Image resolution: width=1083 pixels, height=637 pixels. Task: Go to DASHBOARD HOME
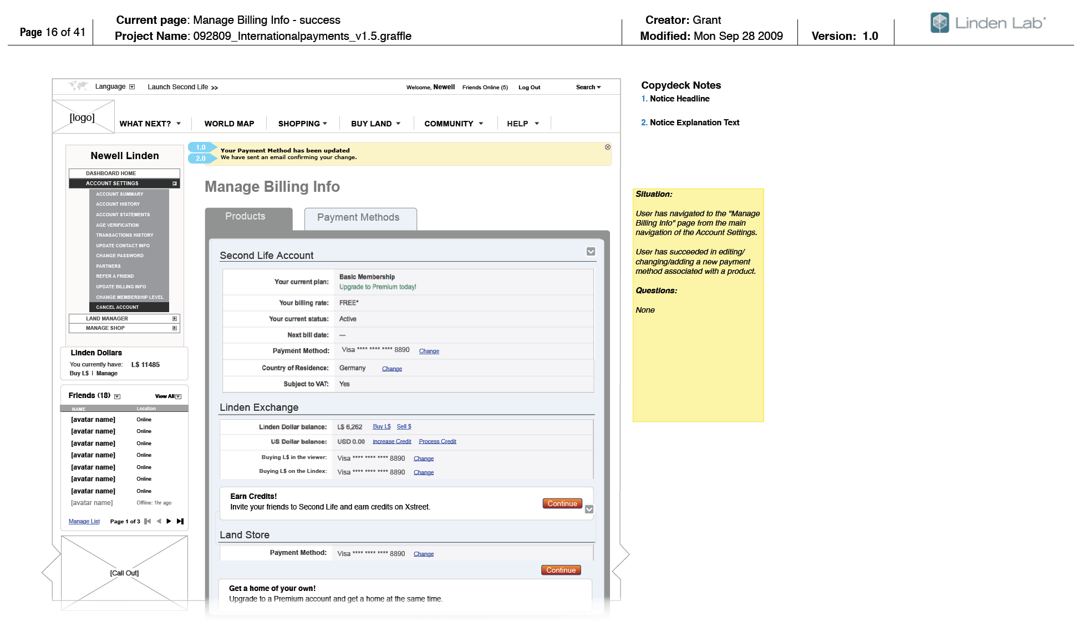124,174
